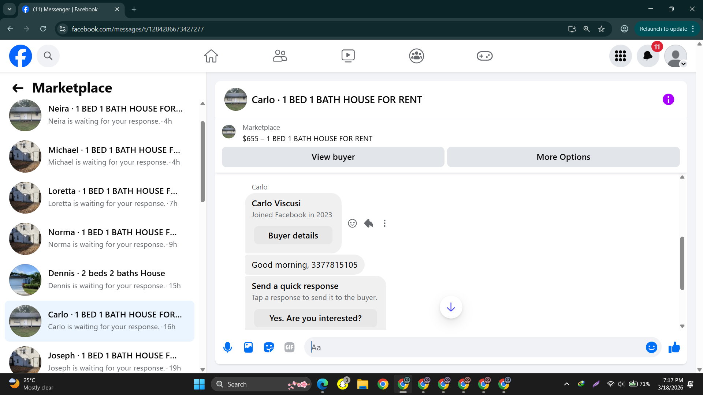Open the Chrome tab search dropdown
Viewport: 703px width, 395px height.
point(10,9)
